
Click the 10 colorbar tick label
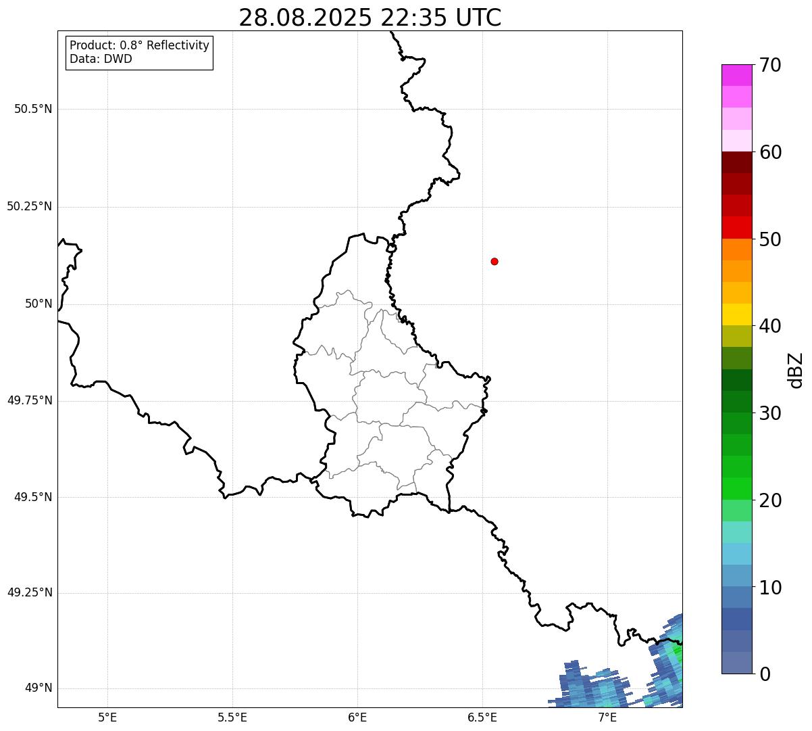tap(771, 588)
